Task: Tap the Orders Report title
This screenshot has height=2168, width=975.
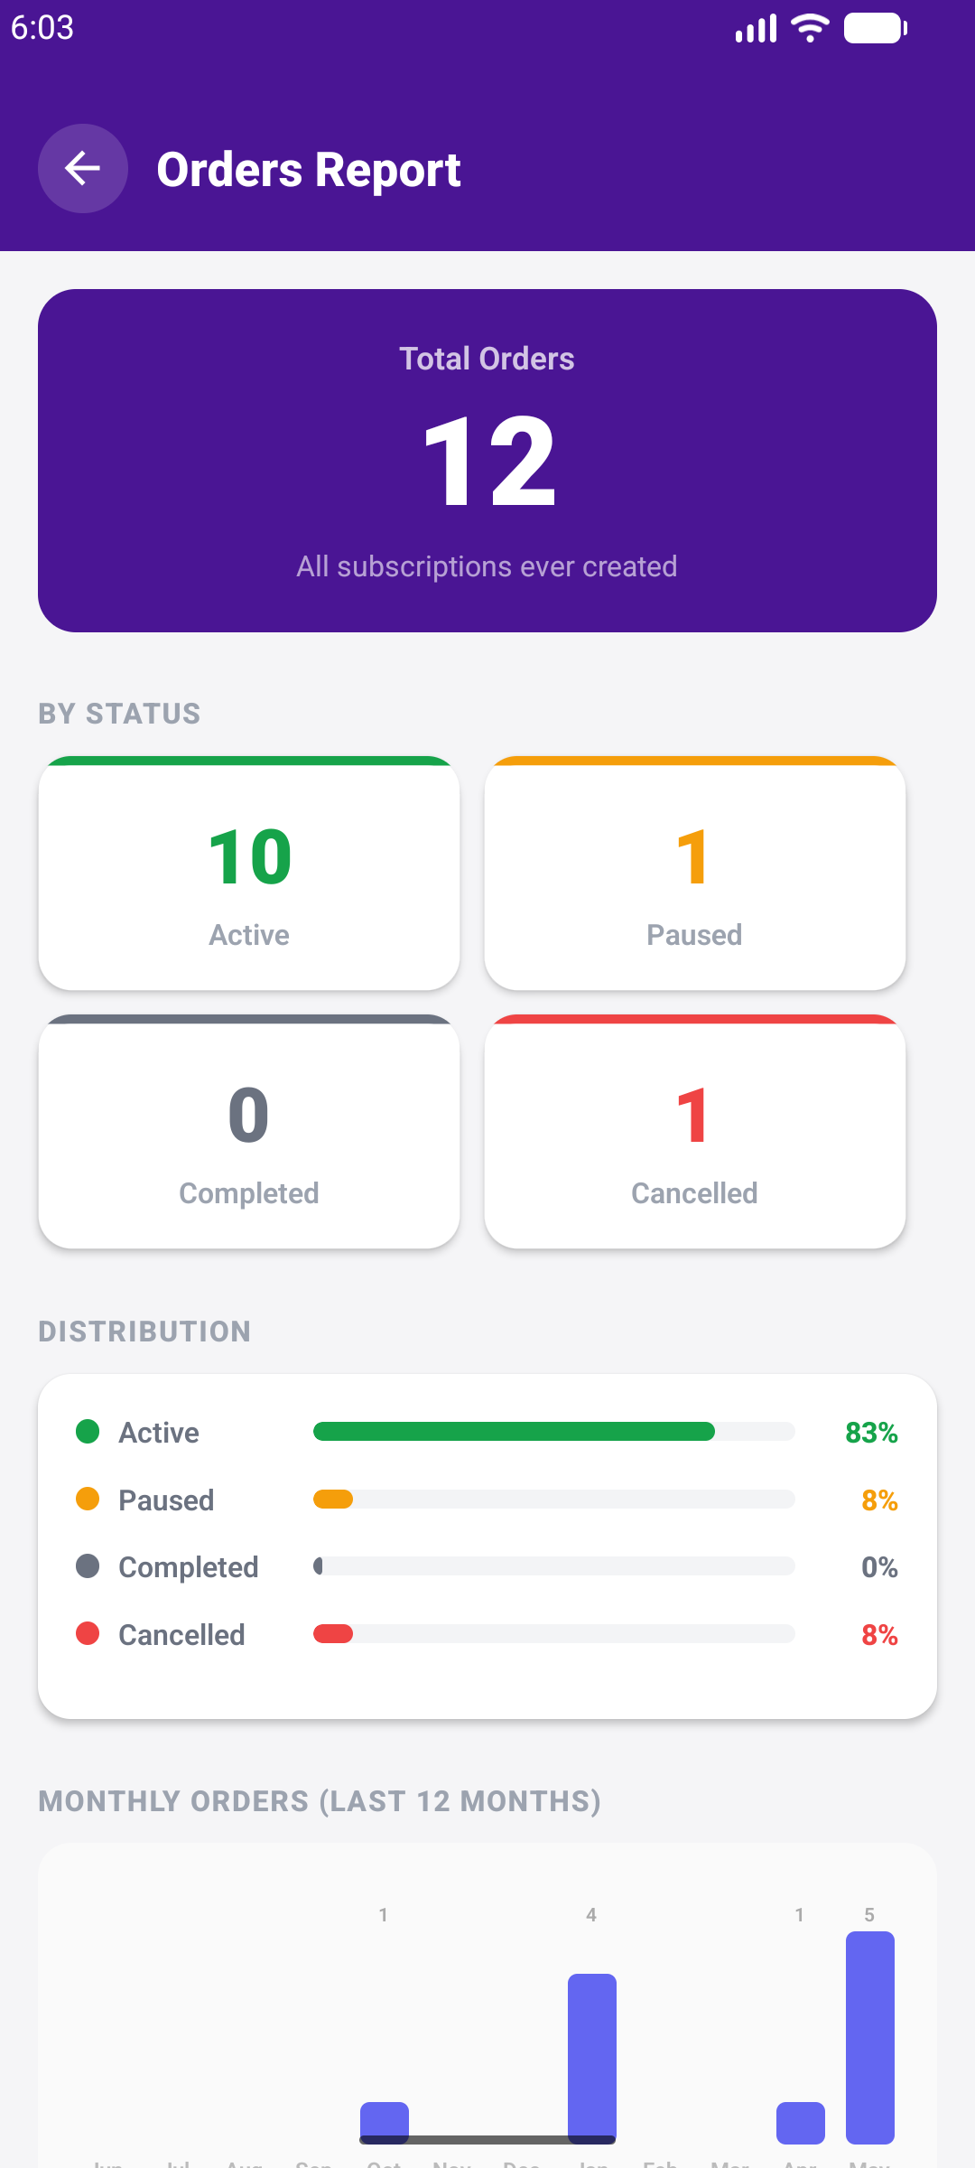Action: point(309,170)
